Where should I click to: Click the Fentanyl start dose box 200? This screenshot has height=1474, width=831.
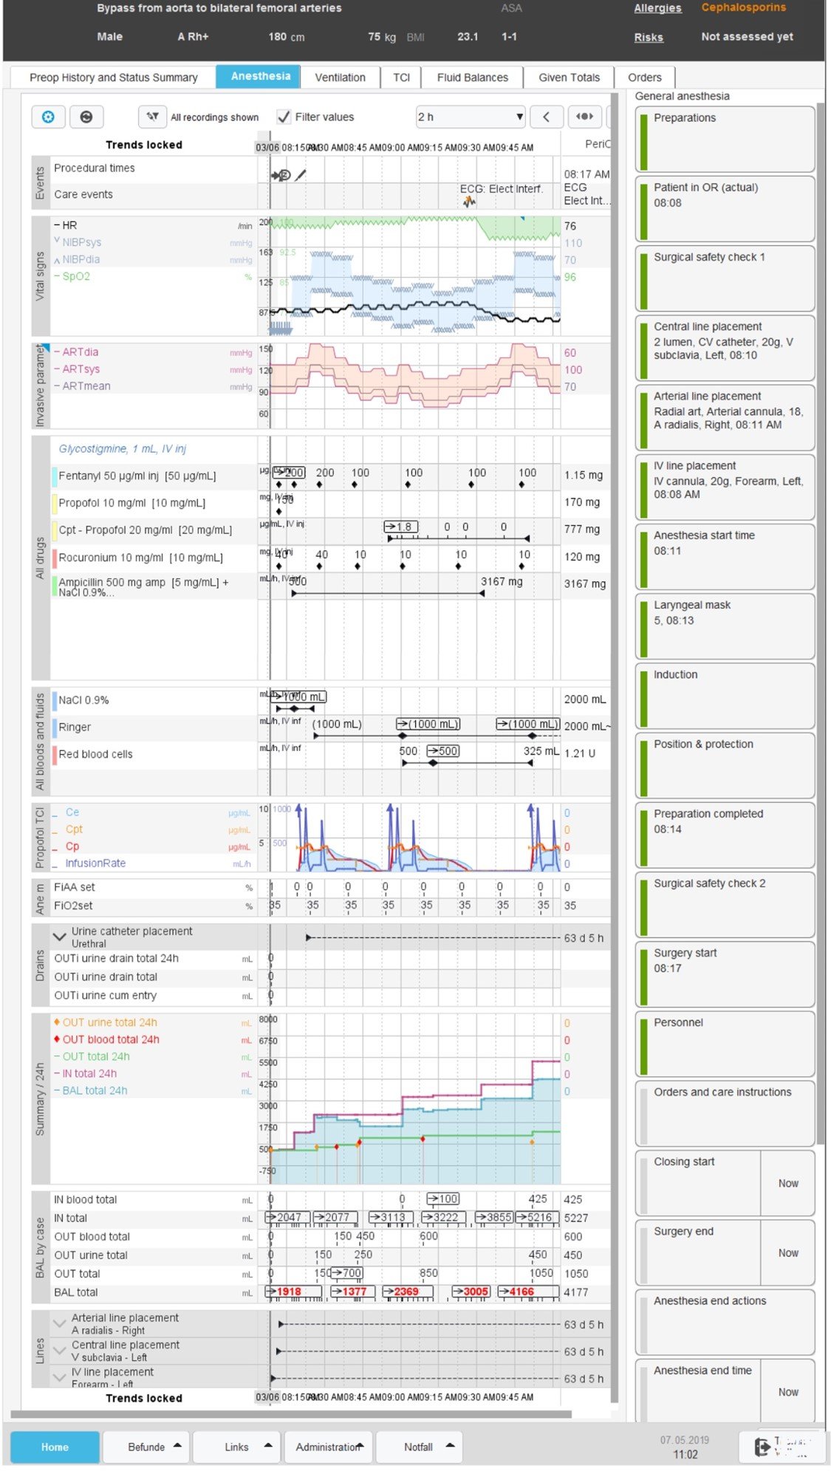point(290,473)
